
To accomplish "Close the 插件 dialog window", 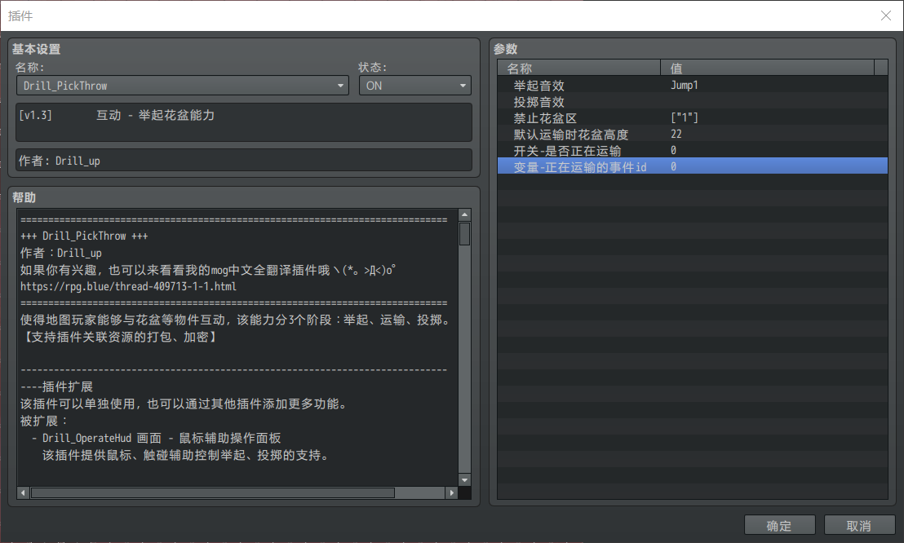I will coord(886,15).
